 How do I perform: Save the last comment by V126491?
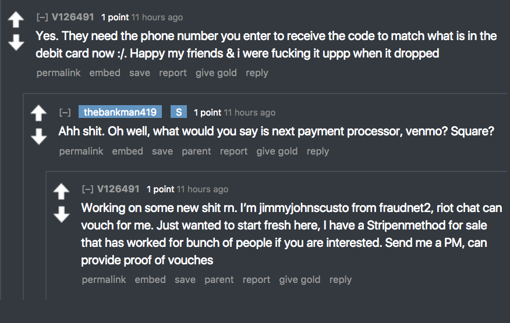[x=185, y=279]
